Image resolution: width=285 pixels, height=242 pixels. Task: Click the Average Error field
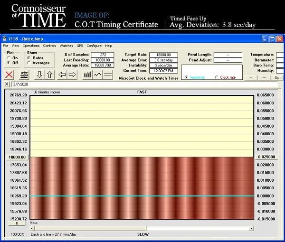point(163,60)
